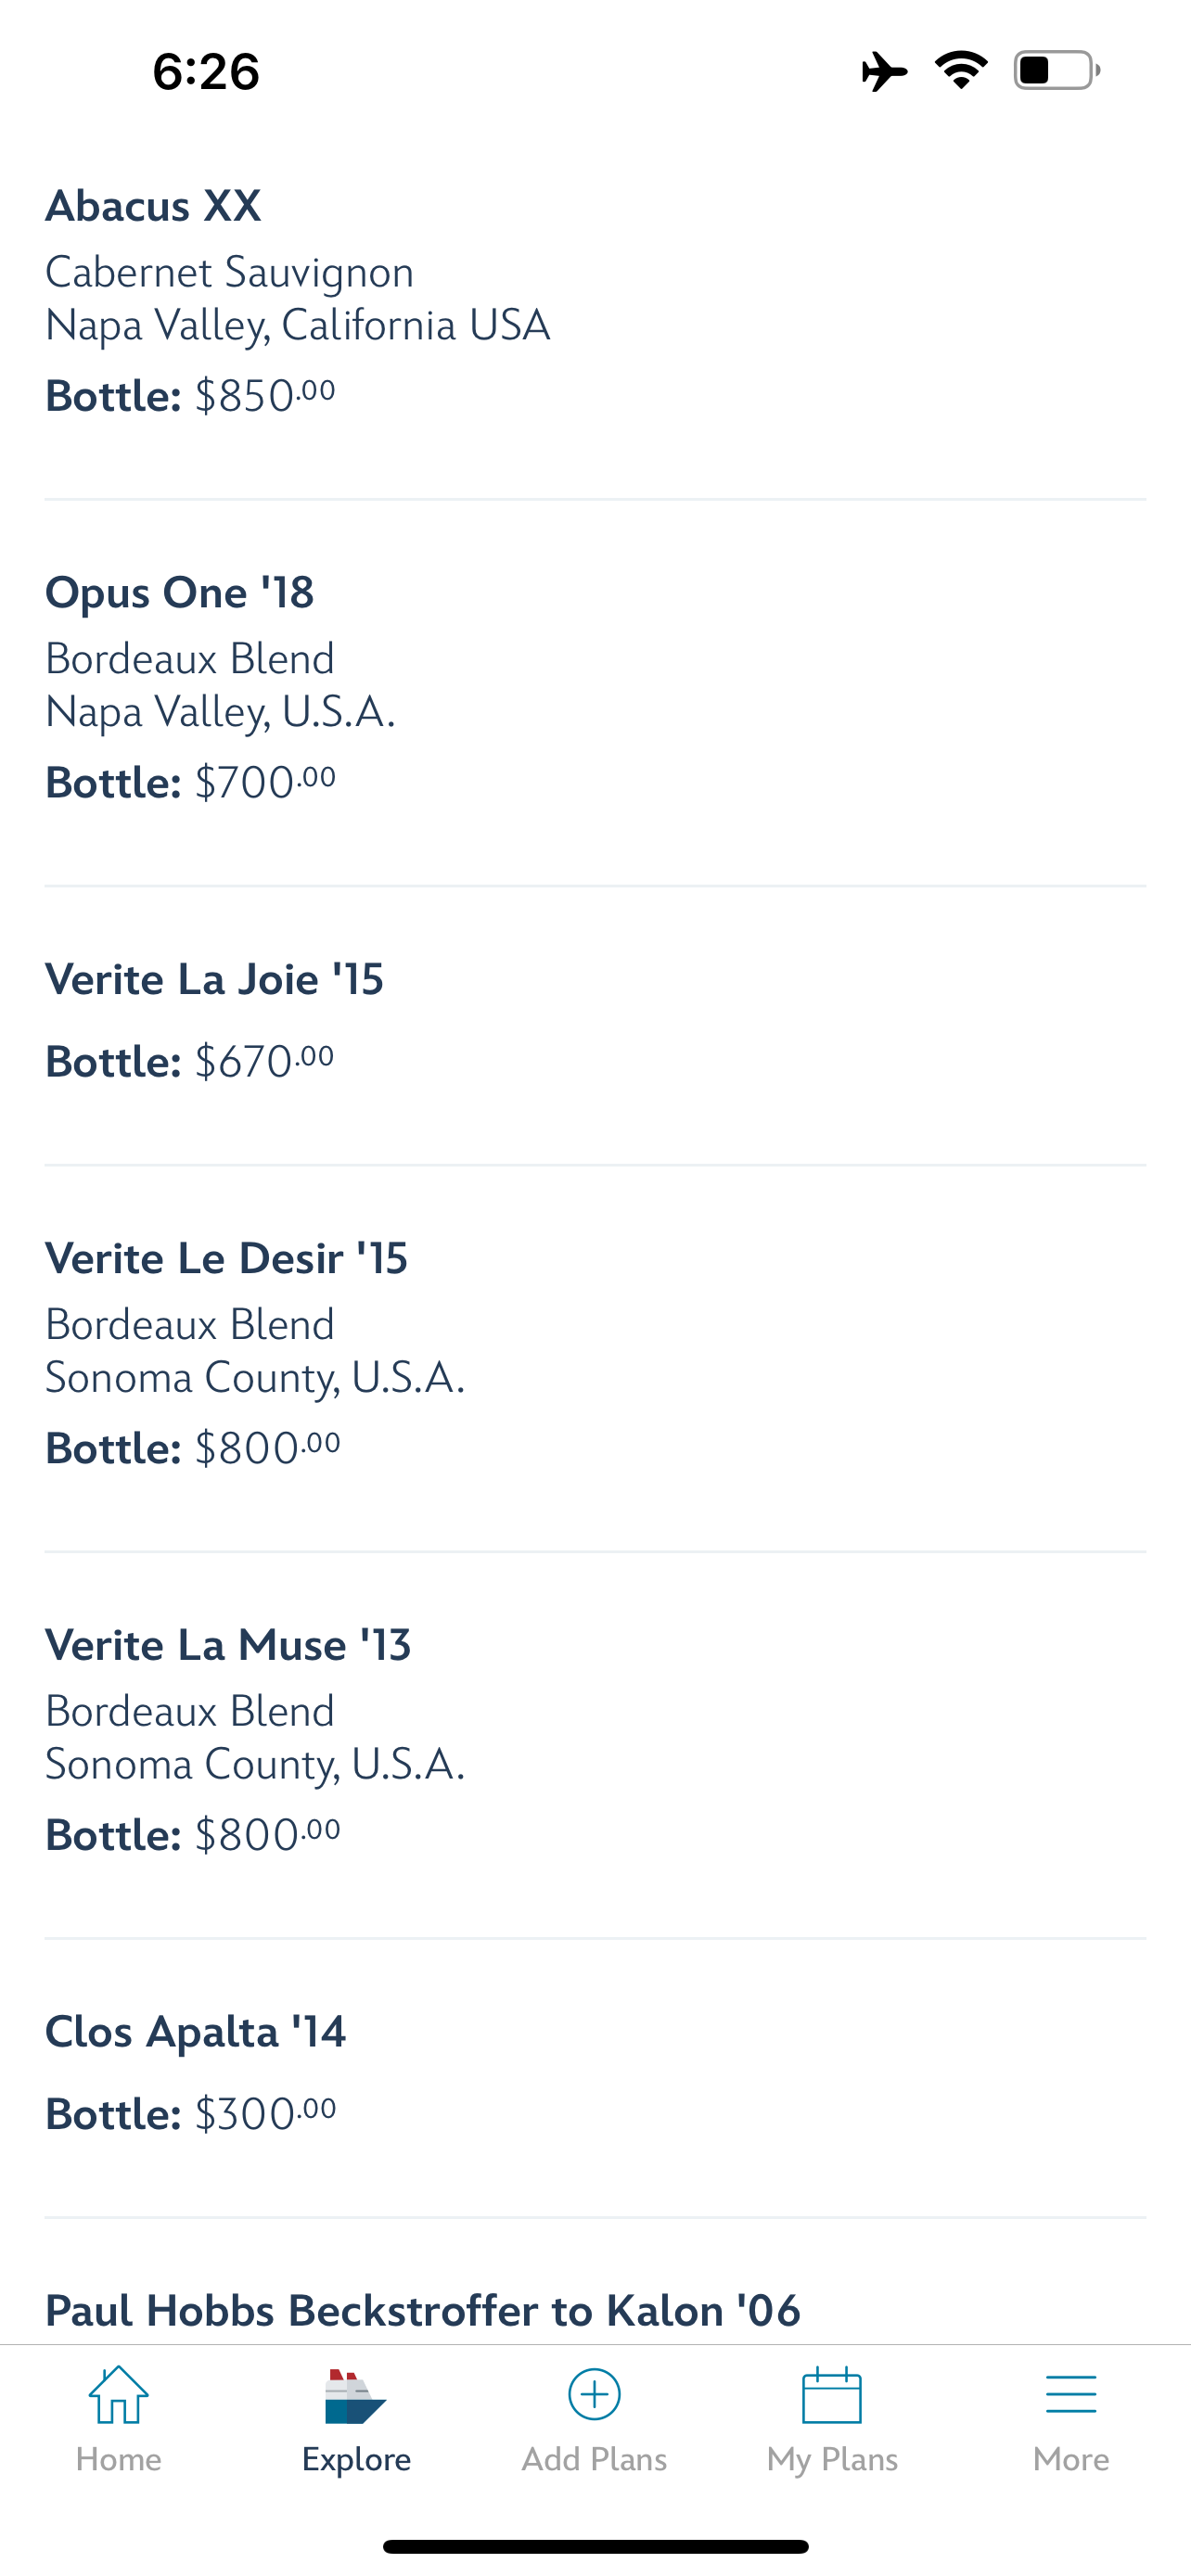Open the My Plans calendar icon
Viewport: 1191px width, 2576px height.
tap(832, 2395)
